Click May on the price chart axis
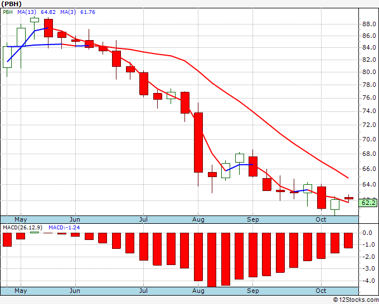The width and height of the screenshot is (379, 304). pyautogui.click(x=21, y=219)
